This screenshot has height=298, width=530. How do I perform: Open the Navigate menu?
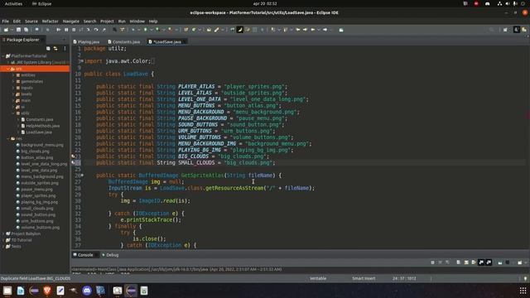71,21
